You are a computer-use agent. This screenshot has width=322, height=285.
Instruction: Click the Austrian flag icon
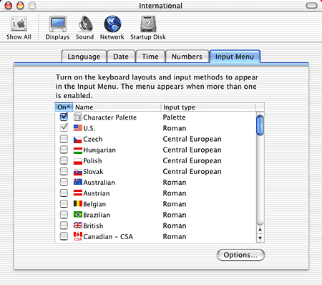click(x=78, y=193)
